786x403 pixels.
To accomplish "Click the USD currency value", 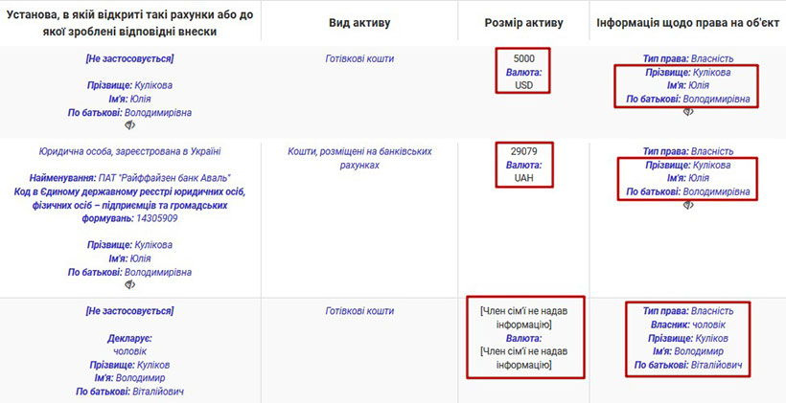I will 523,85.
